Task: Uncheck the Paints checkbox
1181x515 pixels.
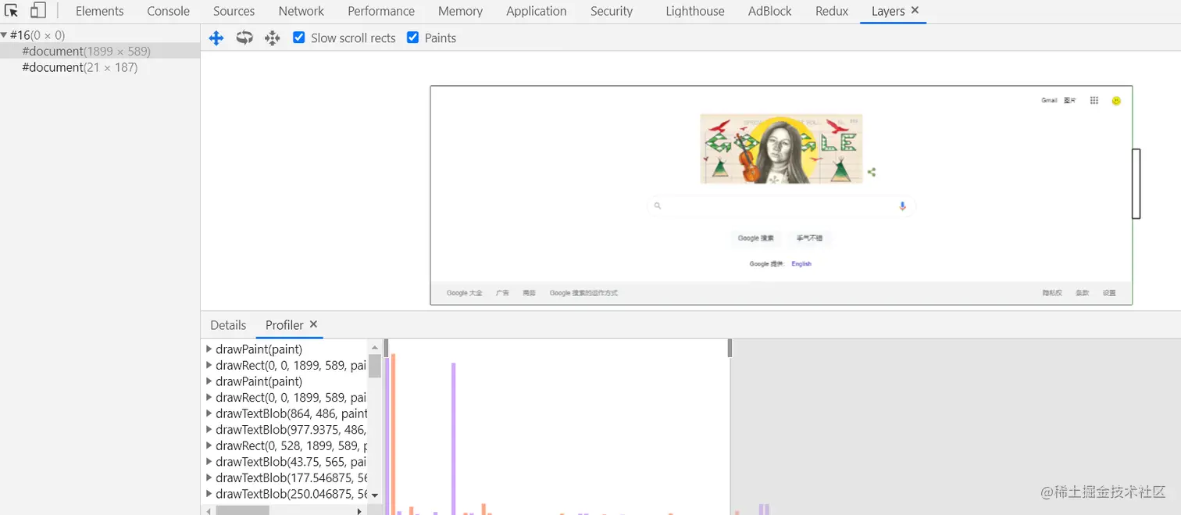Action: click(412, 38)
